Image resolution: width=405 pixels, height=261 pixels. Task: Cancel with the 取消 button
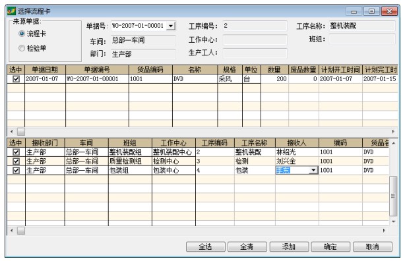373,246
